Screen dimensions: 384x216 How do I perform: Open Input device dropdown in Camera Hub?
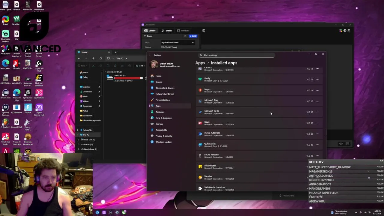(x=178, y=42)
